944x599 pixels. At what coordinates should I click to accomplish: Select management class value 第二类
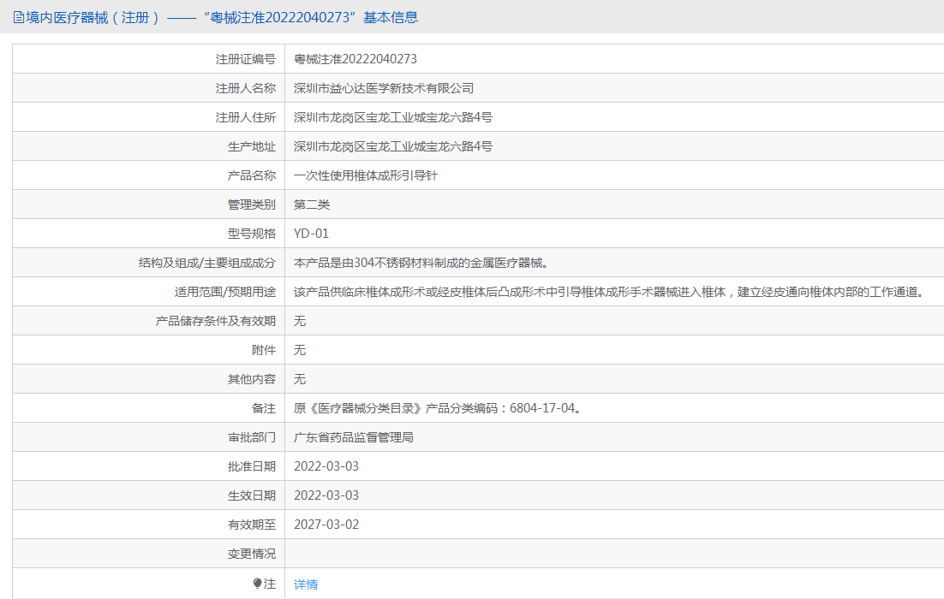click(312, 205)
